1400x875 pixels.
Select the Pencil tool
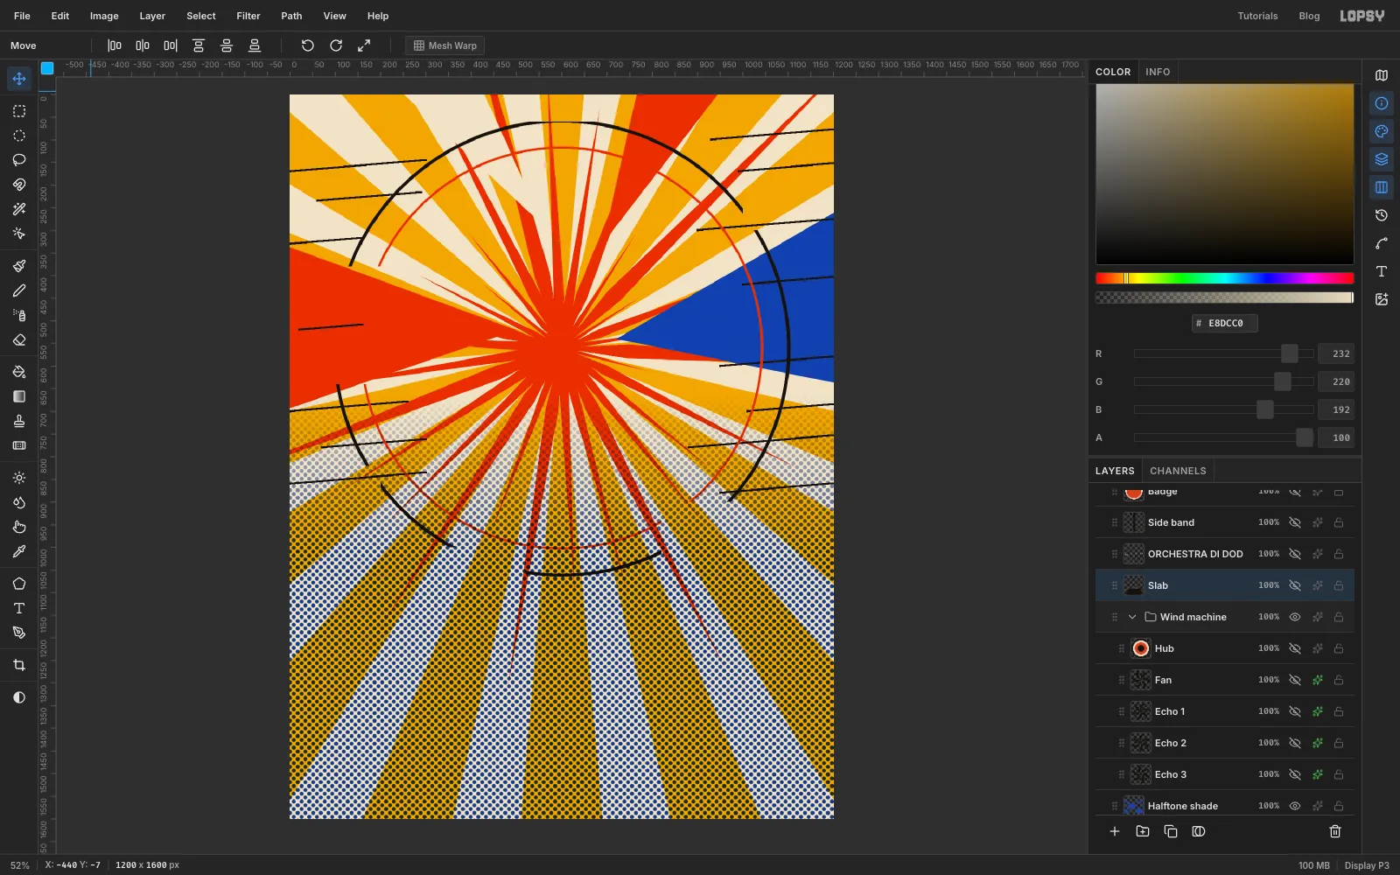click(19, 290)
